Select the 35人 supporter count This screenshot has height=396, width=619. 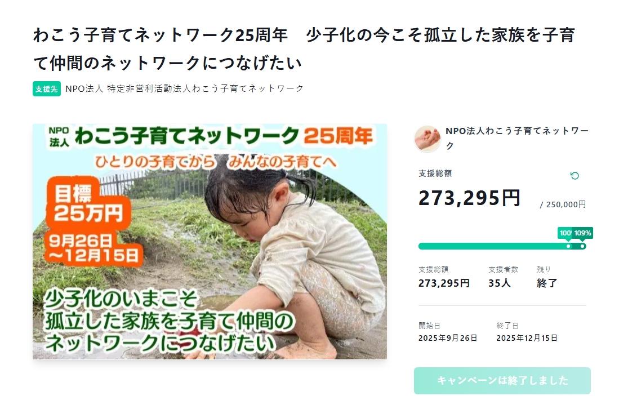[x=500, y=283]
